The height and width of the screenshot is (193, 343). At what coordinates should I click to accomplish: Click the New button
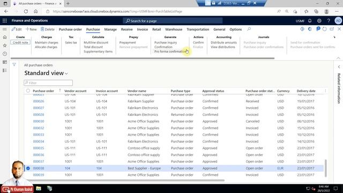click(x=31, y=29)
